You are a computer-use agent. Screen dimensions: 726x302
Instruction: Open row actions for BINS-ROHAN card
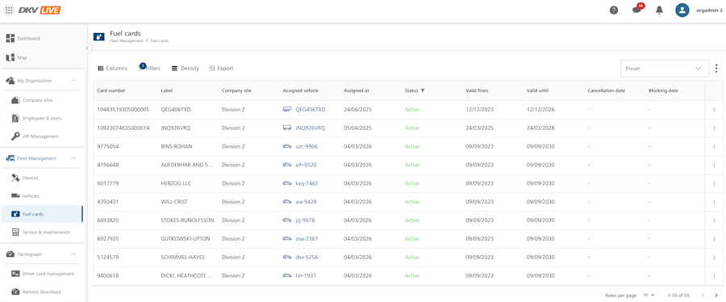pos(714,147)
